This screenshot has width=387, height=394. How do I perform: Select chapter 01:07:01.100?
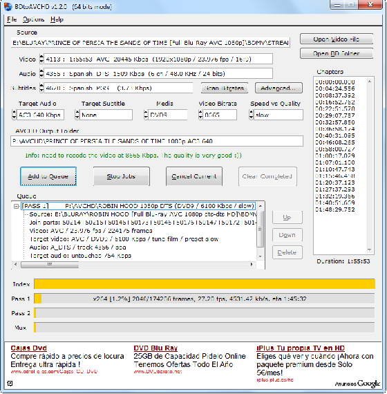[x=335, y=162]
